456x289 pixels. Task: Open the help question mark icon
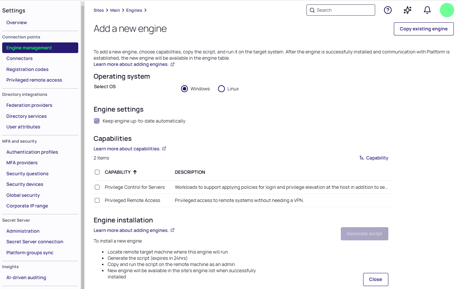pos(388,10)
